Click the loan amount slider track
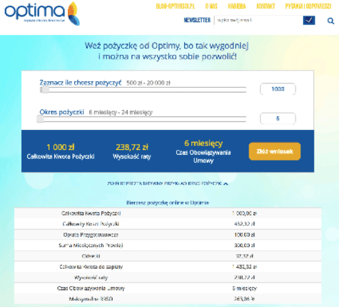339x307 pixels. (143, 90)
